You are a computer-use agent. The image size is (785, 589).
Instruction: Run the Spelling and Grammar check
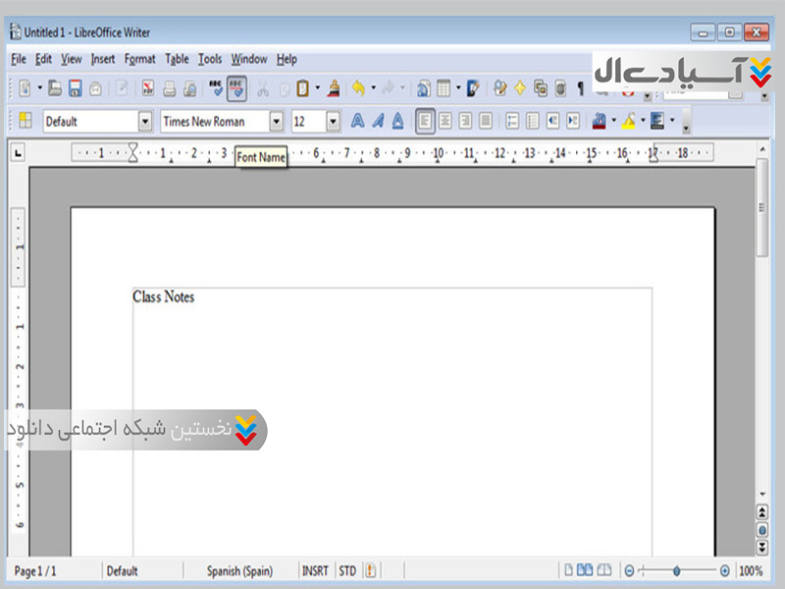(x=216, y=89)
